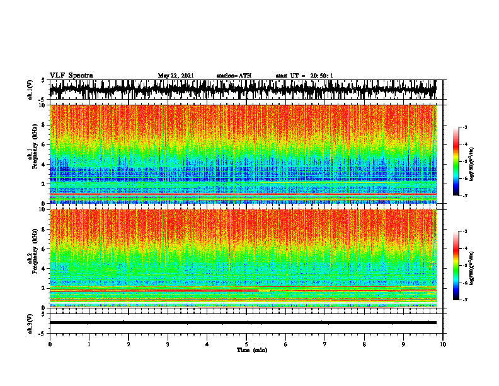Click the "8" kHz tick of ch.2 spectrogram
Screen dimensions: 499x386
[x=43, y=230]
